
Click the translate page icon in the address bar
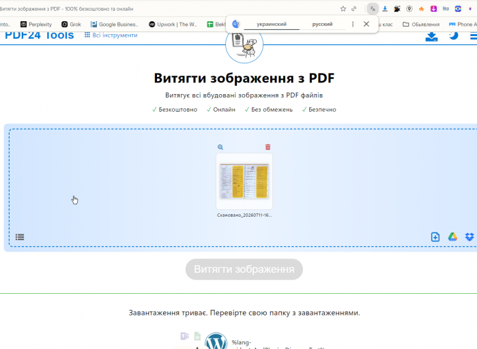tap(373, 9)
